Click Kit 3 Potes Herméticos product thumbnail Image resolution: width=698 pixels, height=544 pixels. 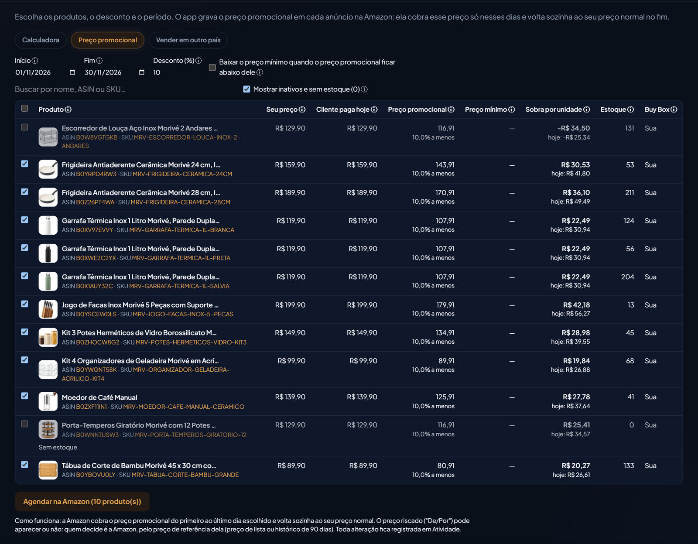point(48,337)
